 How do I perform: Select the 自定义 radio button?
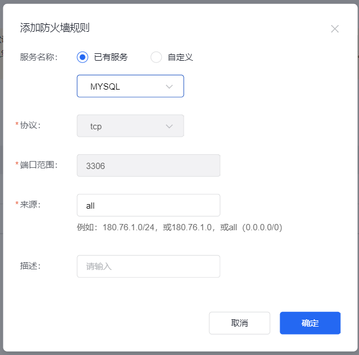157,57
